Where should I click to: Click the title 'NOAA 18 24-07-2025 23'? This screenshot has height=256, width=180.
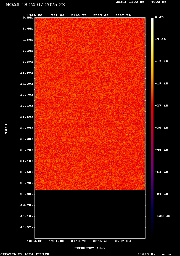(35, 5)
